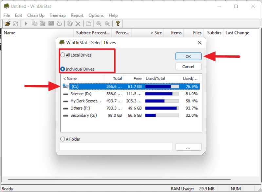Viewport: 262px width, 192px height.
Task: Open help via the question mark icon
Action: point(118,24)
